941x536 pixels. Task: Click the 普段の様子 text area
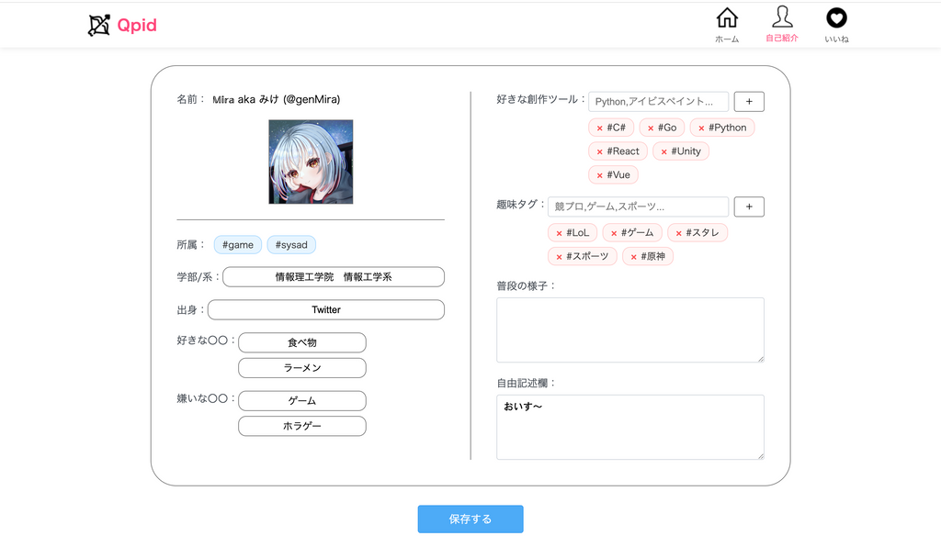coord(630,329)
